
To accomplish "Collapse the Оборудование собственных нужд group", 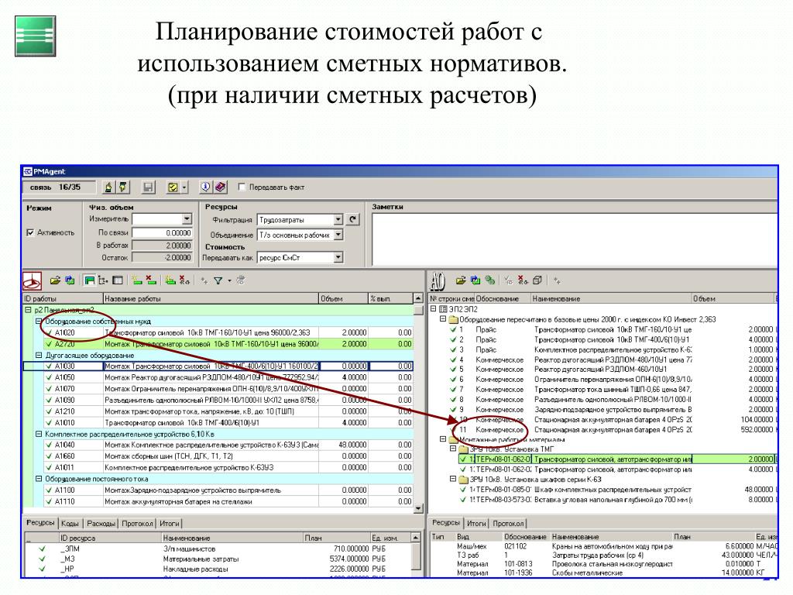I will pyautogui.click(x=39, y=322).
